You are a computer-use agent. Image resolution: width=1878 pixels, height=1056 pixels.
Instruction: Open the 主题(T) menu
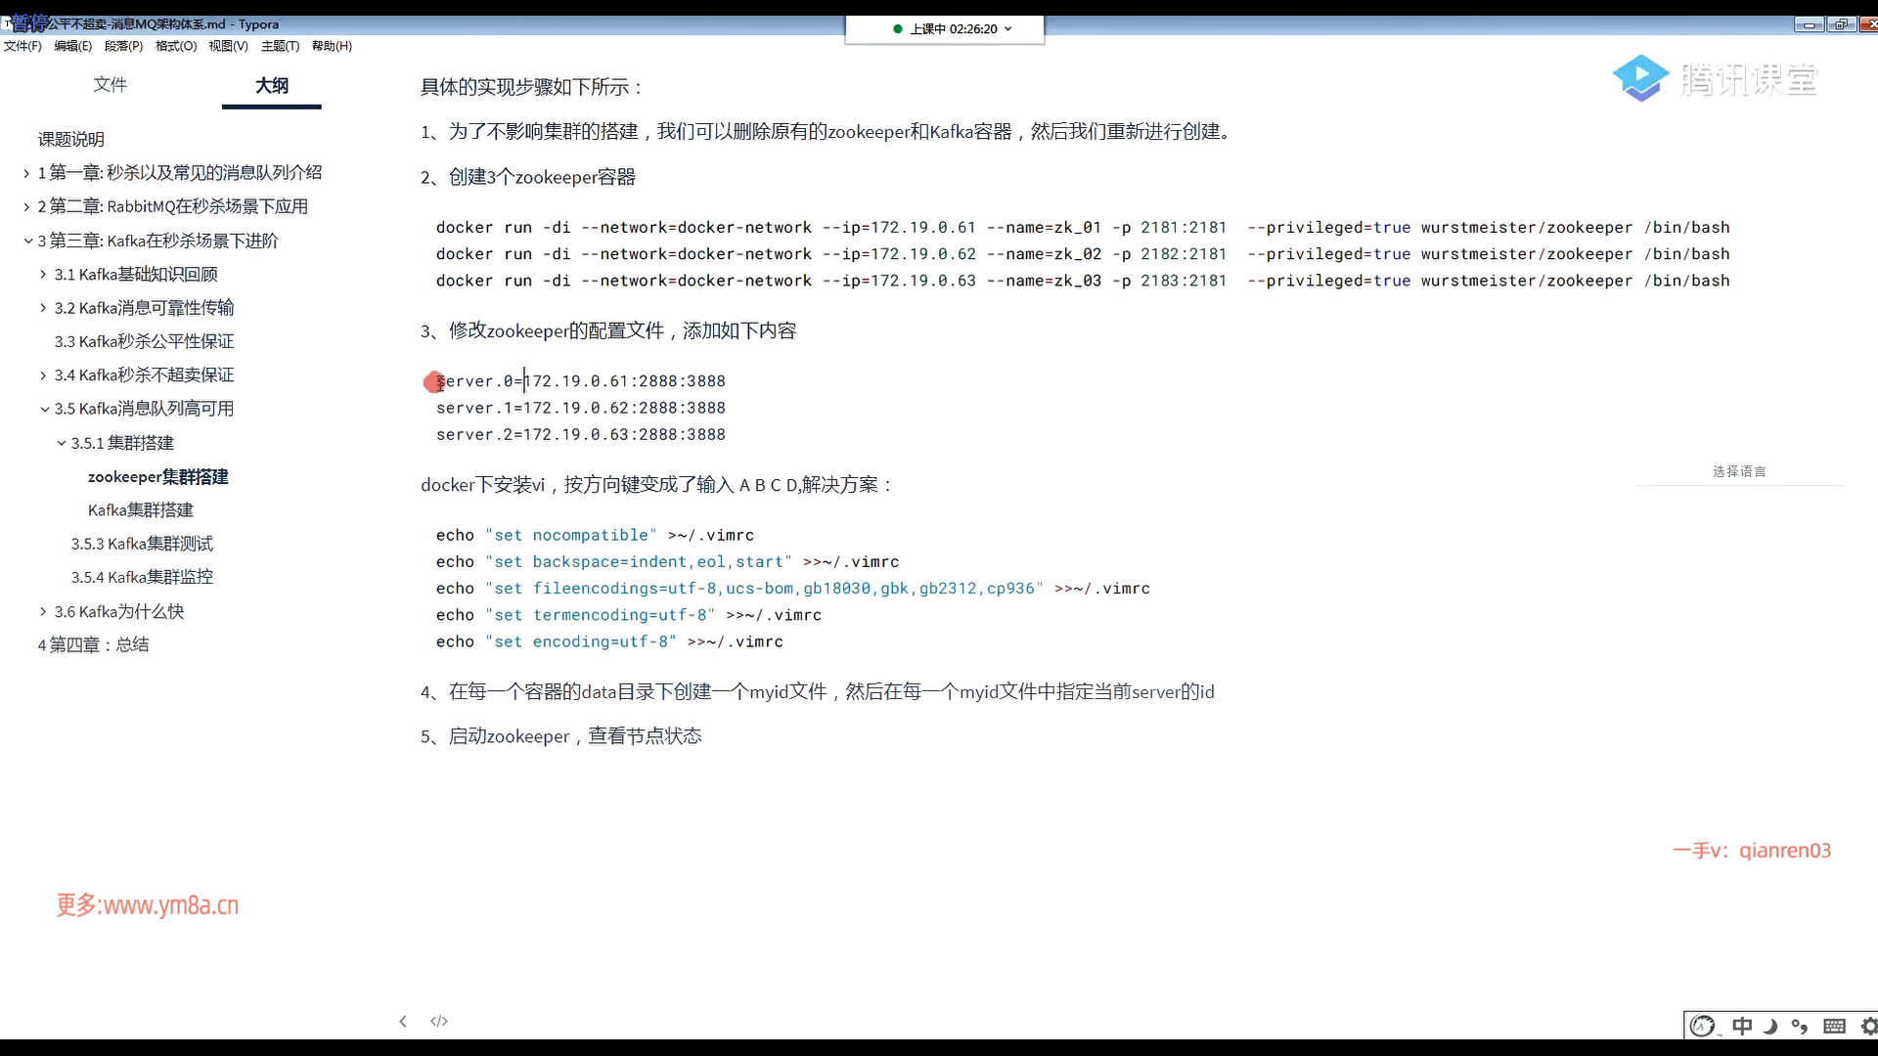click(280, 46)
